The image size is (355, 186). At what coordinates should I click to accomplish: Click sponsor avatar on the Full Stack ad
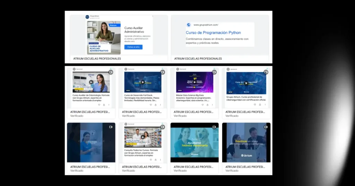click(x=126, y=69)
